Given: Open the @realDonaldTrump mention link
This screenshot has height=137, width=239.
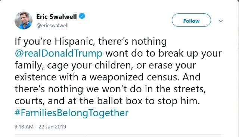Looking at the screenshot, I should [x=59, y=54].
